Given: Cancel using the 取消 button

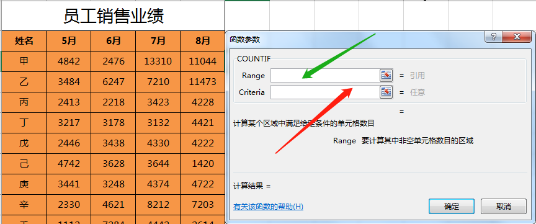Looking at the screenshot, I should 504,206.
